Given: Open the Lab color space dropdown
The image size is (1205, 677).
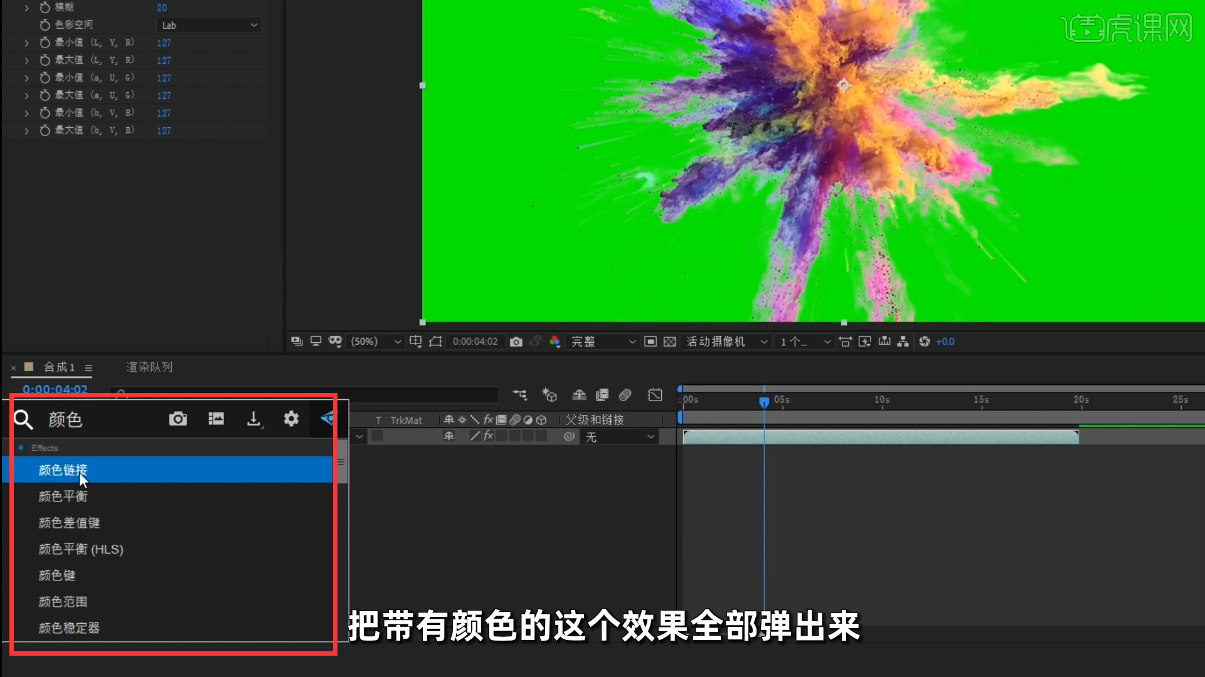Looking at the screenshot, I should pos(209,25).
